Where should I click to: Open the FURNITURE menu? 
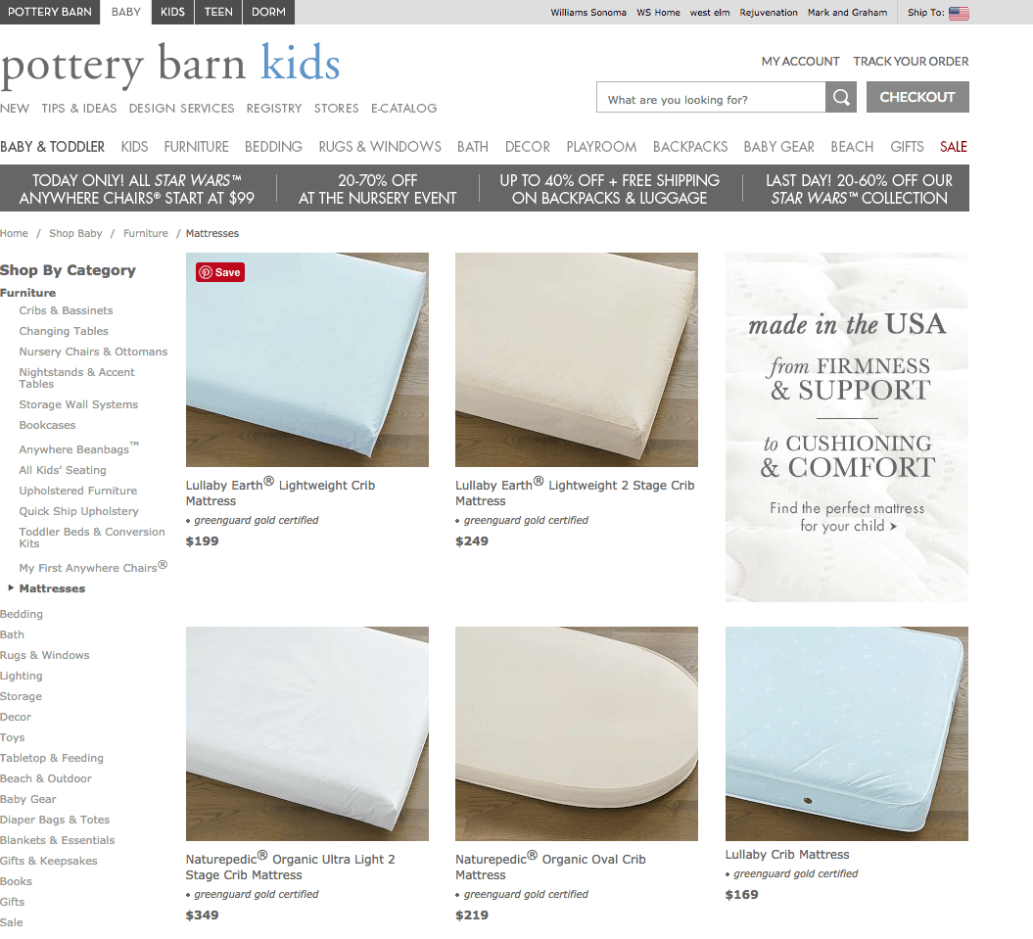(197, 147)
